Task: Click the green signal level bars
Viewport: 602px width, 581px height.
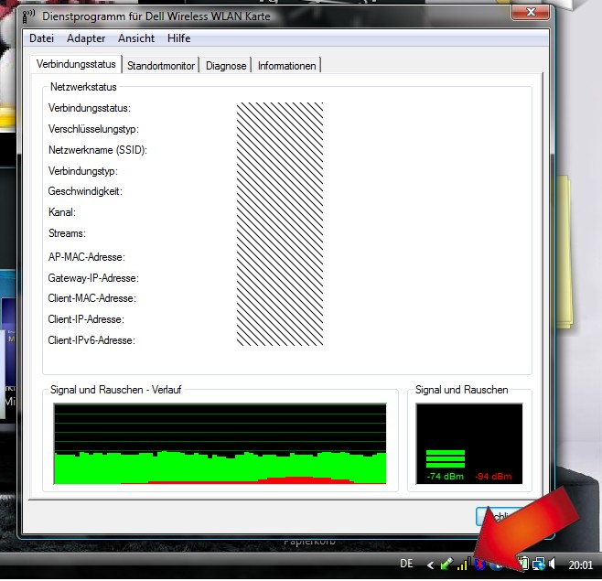Action: tap(446, 458)
